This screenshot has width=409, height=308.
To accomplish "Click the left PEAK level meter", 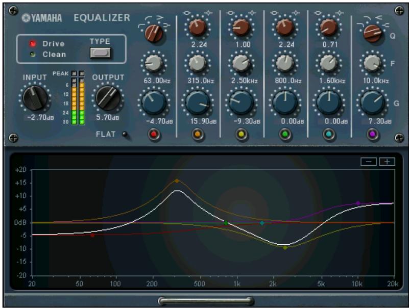I will click(x=74, y=98).
